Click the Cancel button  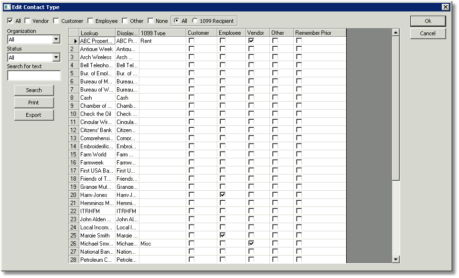(428, 33)
